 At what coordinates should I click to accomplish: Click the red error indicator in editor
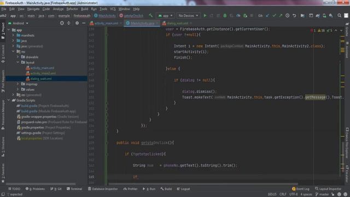[x=313, y=31]
